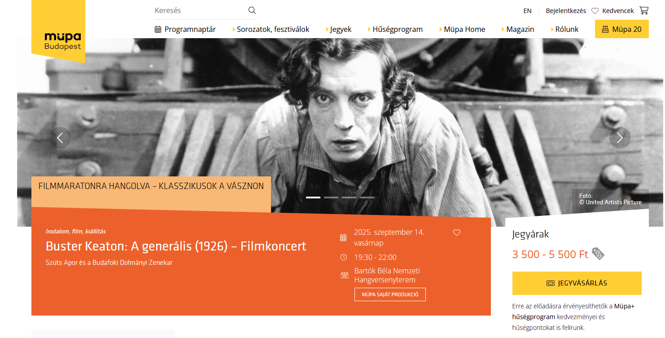This screenshot has height=338, width=665.
Task: Open the Bejelentkezés login link
Action: (x=566, y=11)
